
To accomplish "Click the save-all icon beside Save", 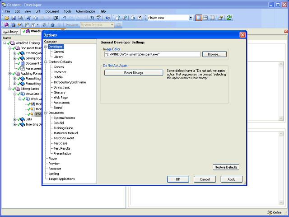I will (20, 18).
